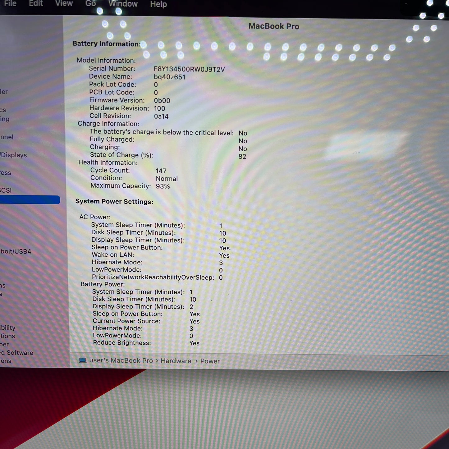This screenshot has height=449, width=449.
Task: Click Hardware in the path bar
Action: tap(176, 361)
